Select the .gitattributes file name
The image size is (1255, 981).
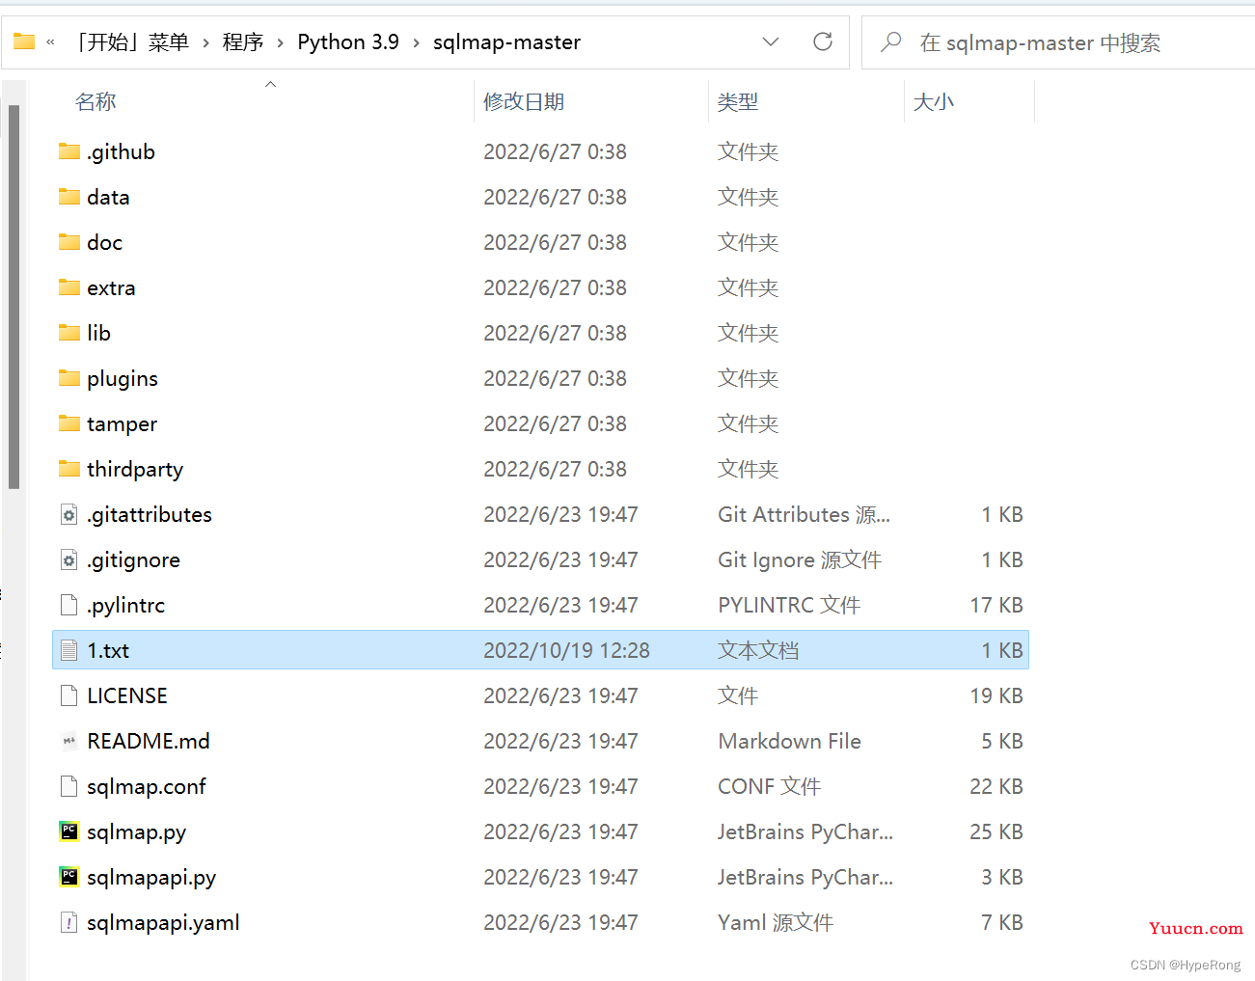click(x=150, y=514)
